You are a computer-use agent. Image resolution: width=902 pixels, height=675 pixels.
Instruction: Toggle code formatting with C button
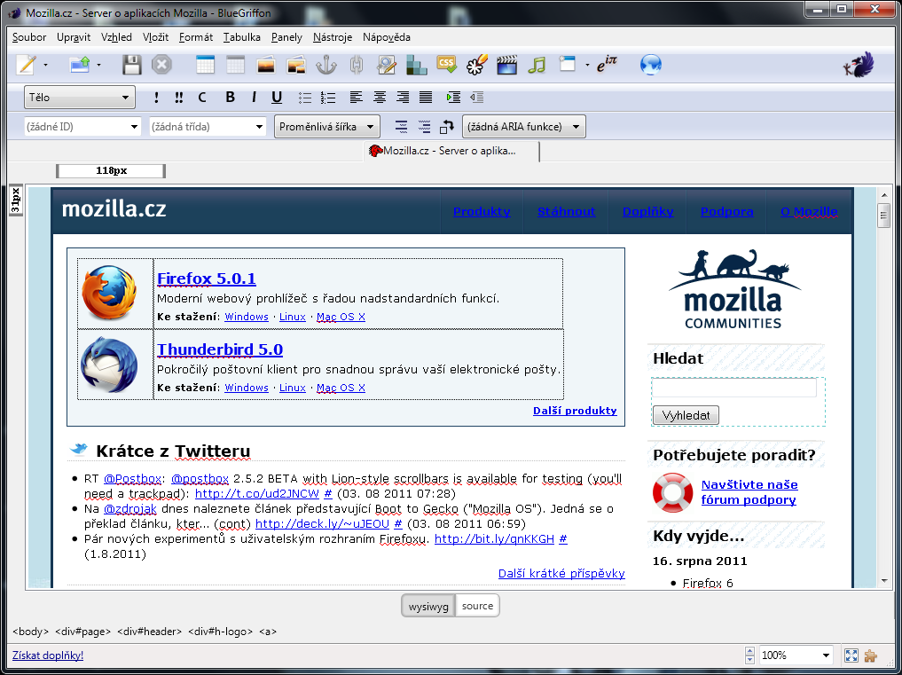[x=202, y=98]
